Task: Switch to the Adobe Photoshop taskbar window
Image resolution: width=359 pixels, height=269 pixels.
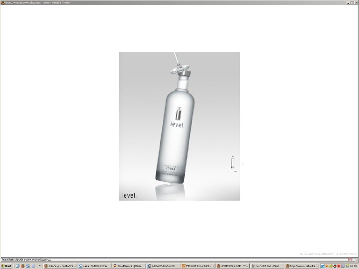Action: [164, 266]
